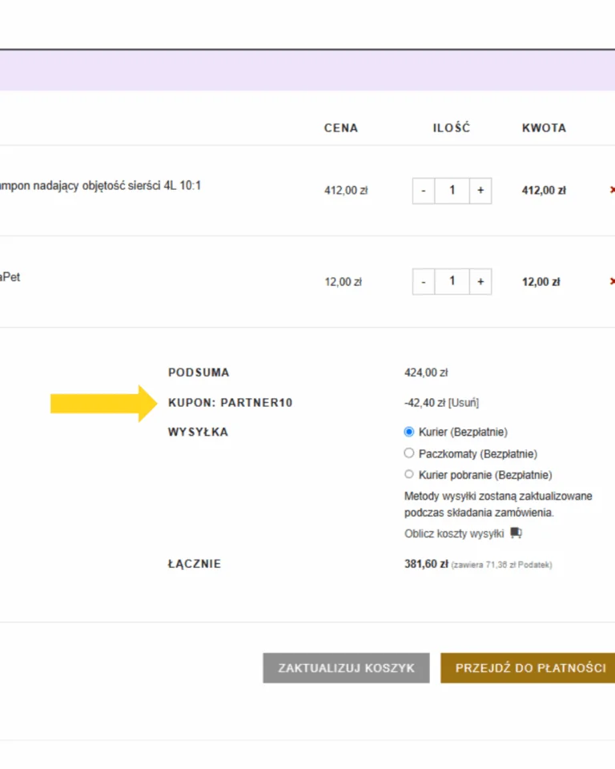Viewport: 615px width, 769px height.
Task: Click the truck icon next to shipping calculator
Action: point(516,533)
